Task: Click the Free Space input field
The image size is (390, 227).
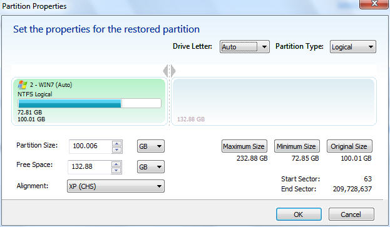Action: click(x=90, y=166)
